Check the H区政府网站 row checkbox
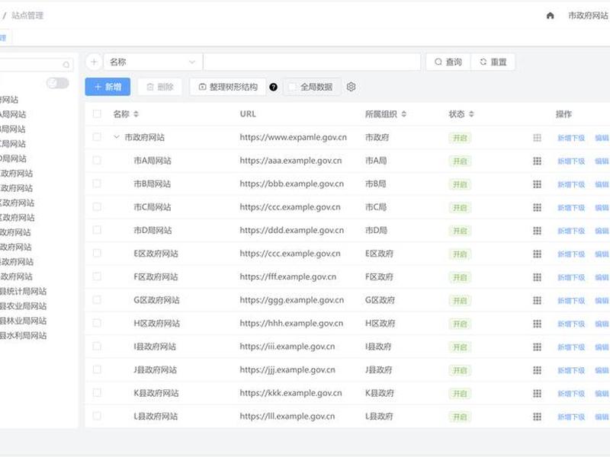The width and height of the screenshot is (610, 457). pos(97,323)
